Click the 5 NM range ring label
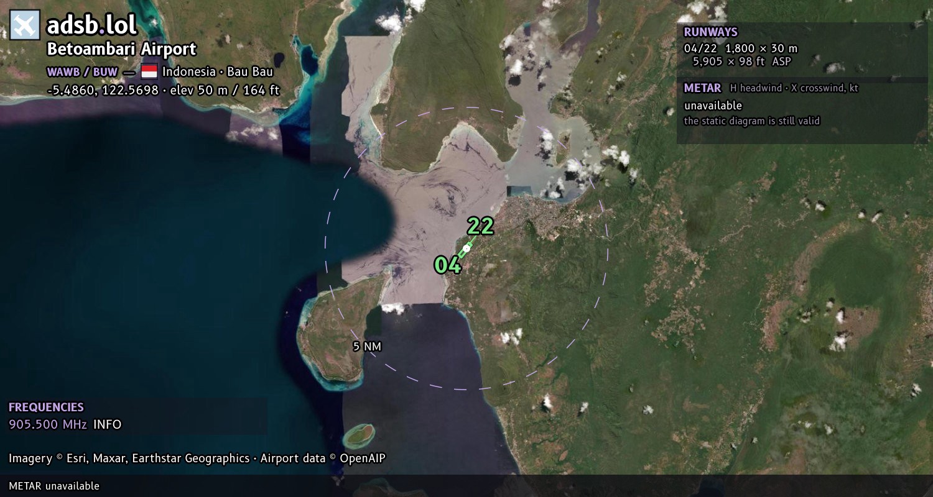933x497 pixels. click(x=367, y=347)
